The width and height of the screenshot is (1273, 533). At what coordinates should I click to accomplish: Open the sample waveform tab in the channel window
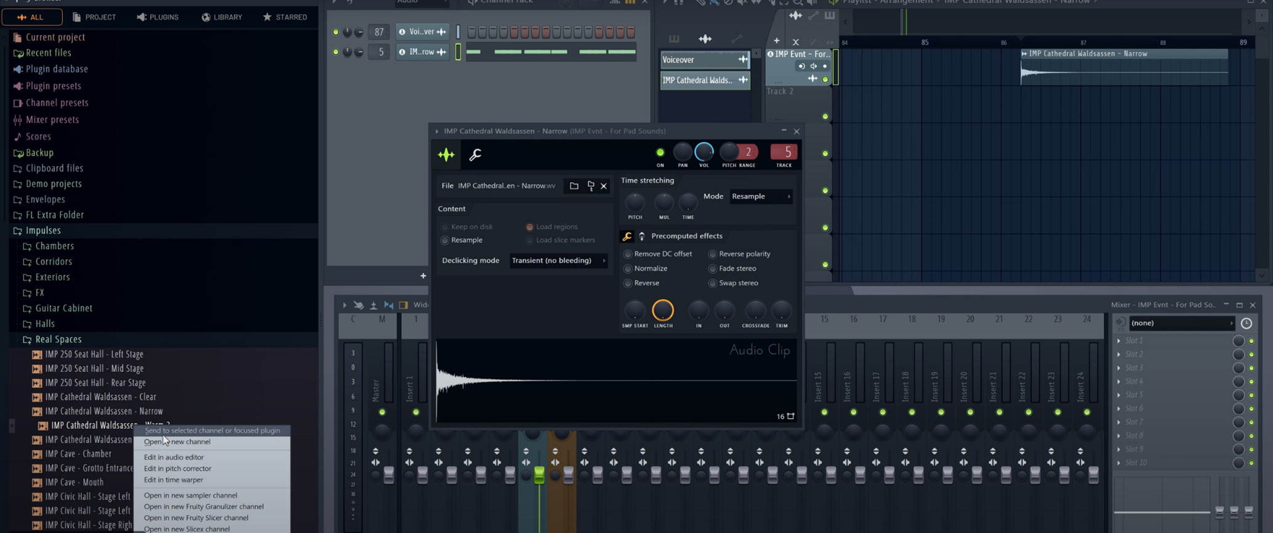pos(446,155)
